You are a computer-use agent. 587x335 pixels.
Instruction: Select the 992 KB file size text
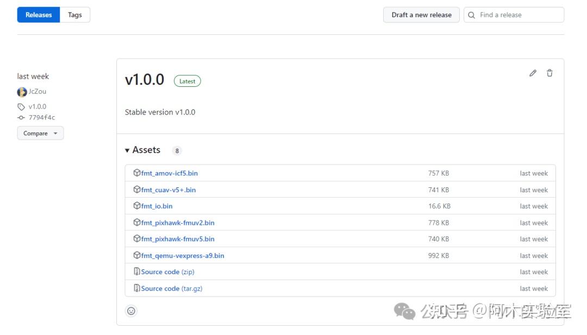439,256
